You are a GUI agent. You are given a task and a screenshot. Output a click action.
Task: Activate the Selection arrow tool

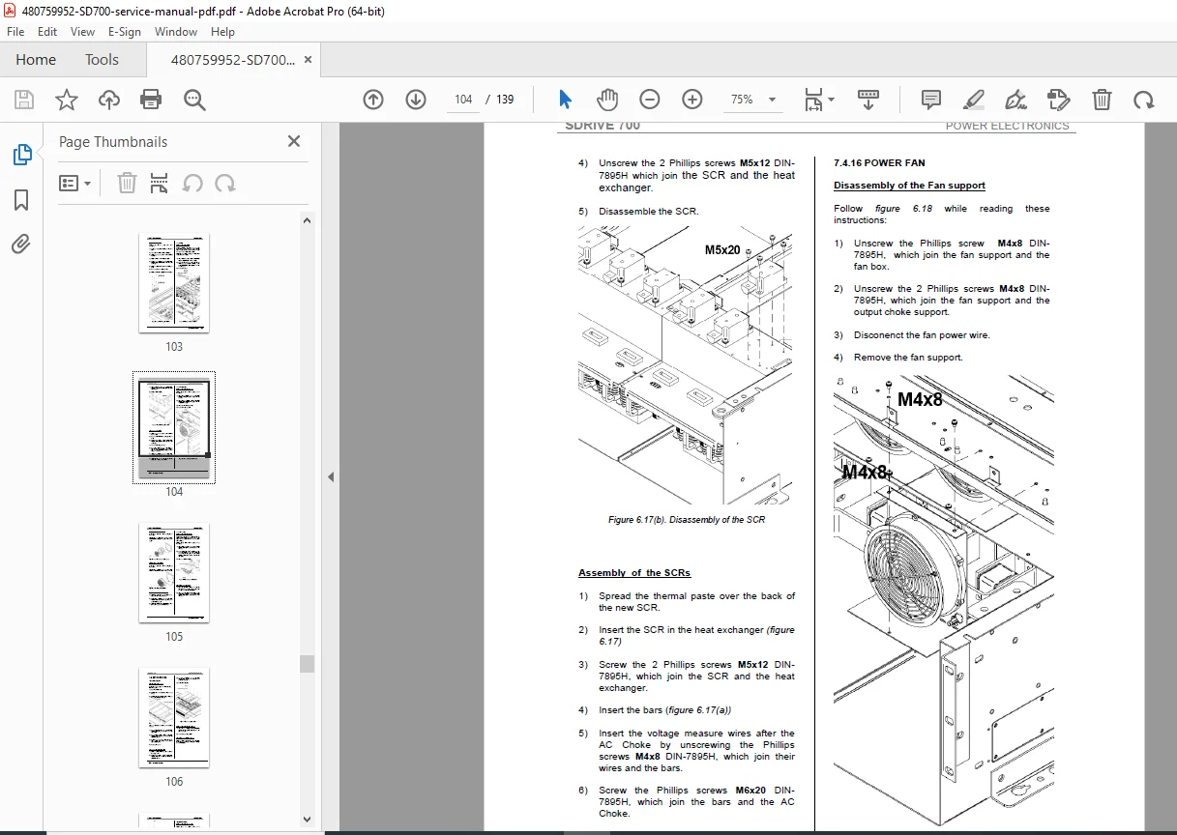pyautogui.click(x=565, y=100)
